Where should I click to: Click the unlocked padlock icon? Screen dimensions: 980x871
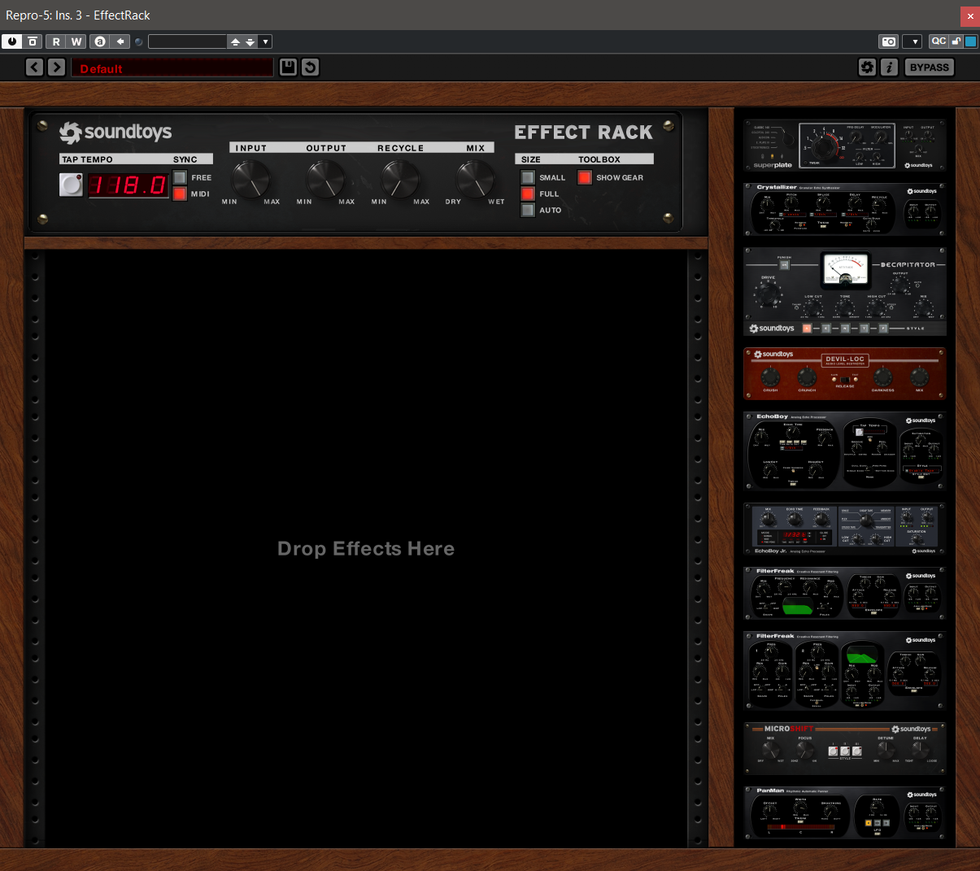(x=956, y=41)
